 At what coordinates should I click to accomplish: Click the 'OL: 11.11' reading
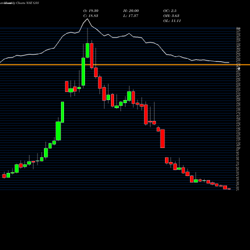[172, 21]
